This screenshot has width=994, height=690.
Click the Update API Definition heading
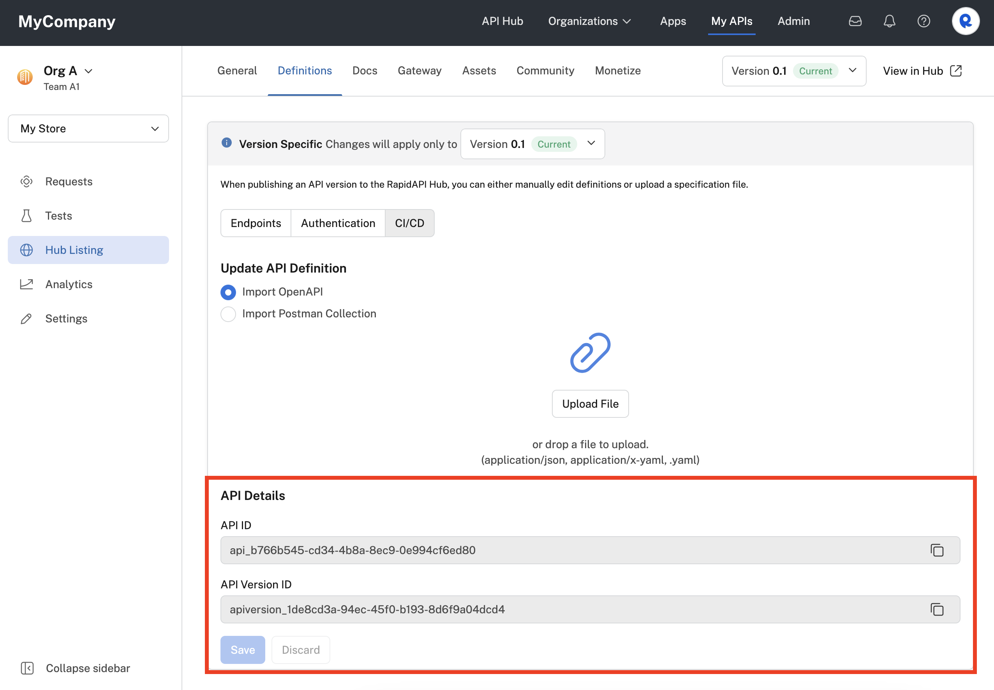pyautogui.click(x=284, y=268)
